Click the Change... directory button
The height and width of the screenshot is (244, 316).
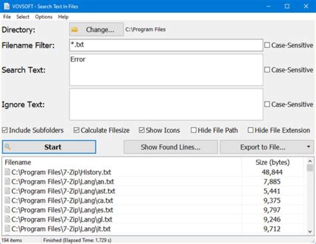click(97, 30)
